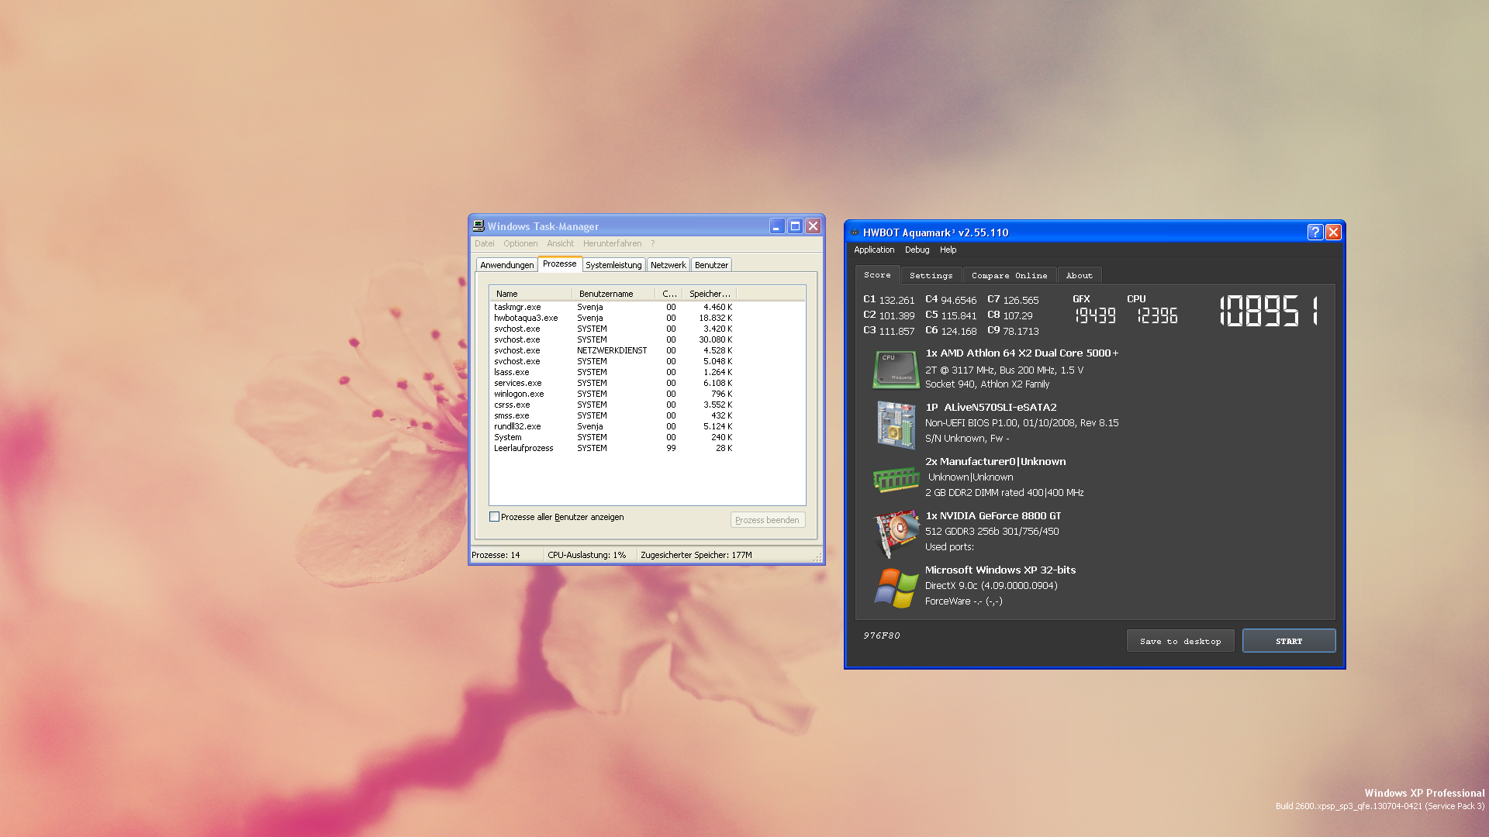Click the green RAM module icon

(896, 480)
